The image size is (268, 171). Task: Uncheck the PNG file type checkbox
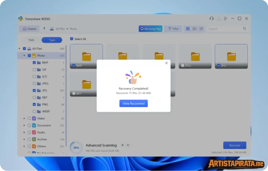[x=34, y=104]
